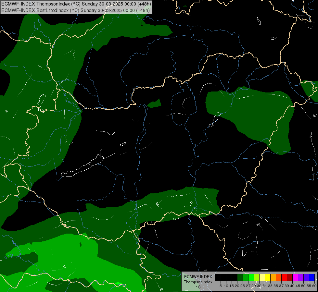Click the BestLiftedIndex title line in the header
The image size is (318, 292).
click(75, 10)
